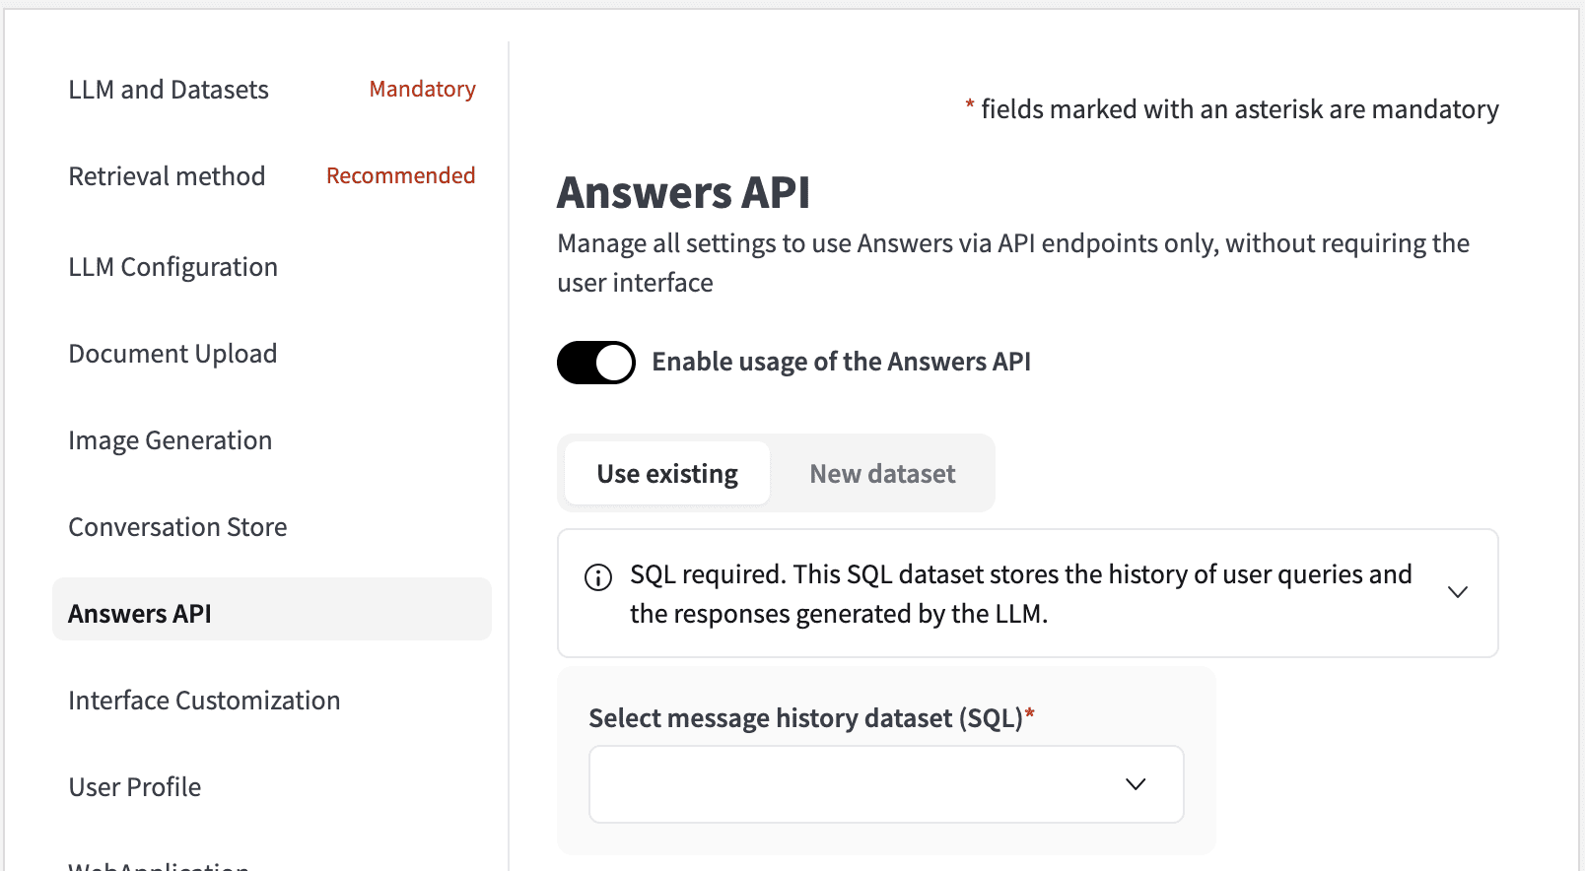Viewport: 1585px width, 871px height.
Task: Navigate to LLM and Datasets settings
Action: coord(168,89)
